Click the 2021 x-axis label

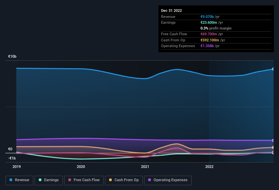tap(145, 167)
